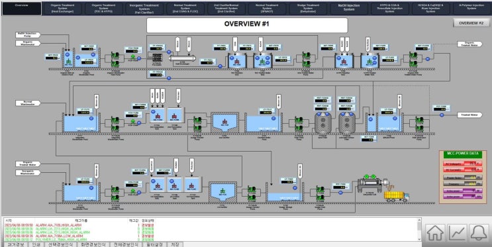Go to OVERVIEW #2 screen
This screenshot has height=247, width=492.
(471, 23)
